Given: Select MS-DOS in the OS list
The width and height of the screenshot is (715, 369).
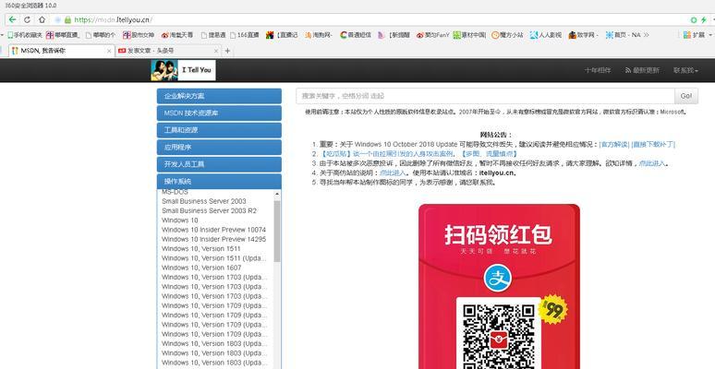Looking at the screenshot, I should click(175, 192).
